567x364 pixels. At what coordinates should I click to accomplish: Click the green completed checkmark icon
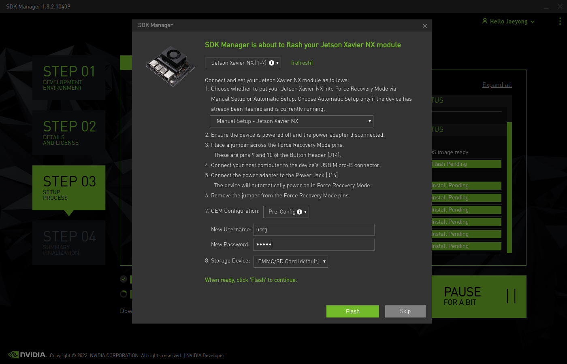[x=124, y=279]
